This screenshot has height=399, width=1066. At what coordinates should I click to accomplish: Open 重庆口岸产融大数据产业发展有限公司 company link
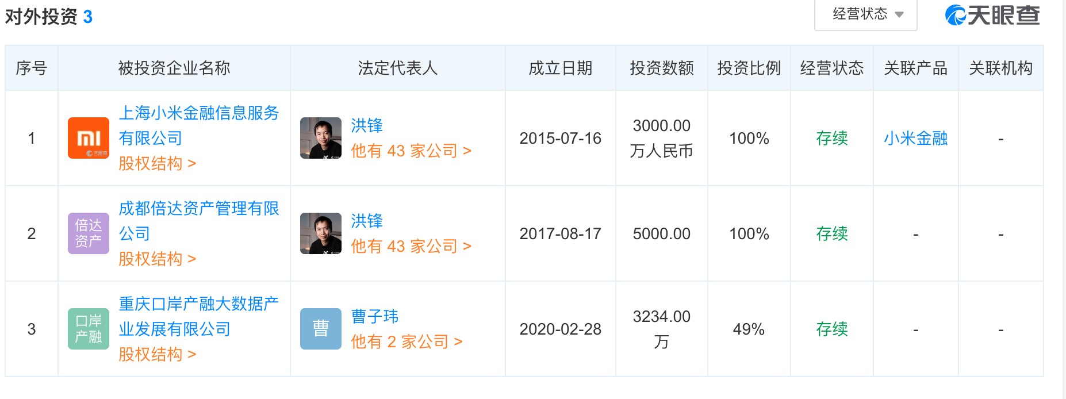(199, 316)
